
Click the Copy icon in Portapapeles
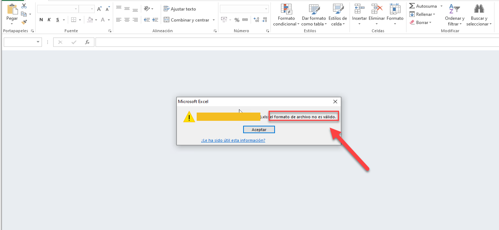click(24, 14)
